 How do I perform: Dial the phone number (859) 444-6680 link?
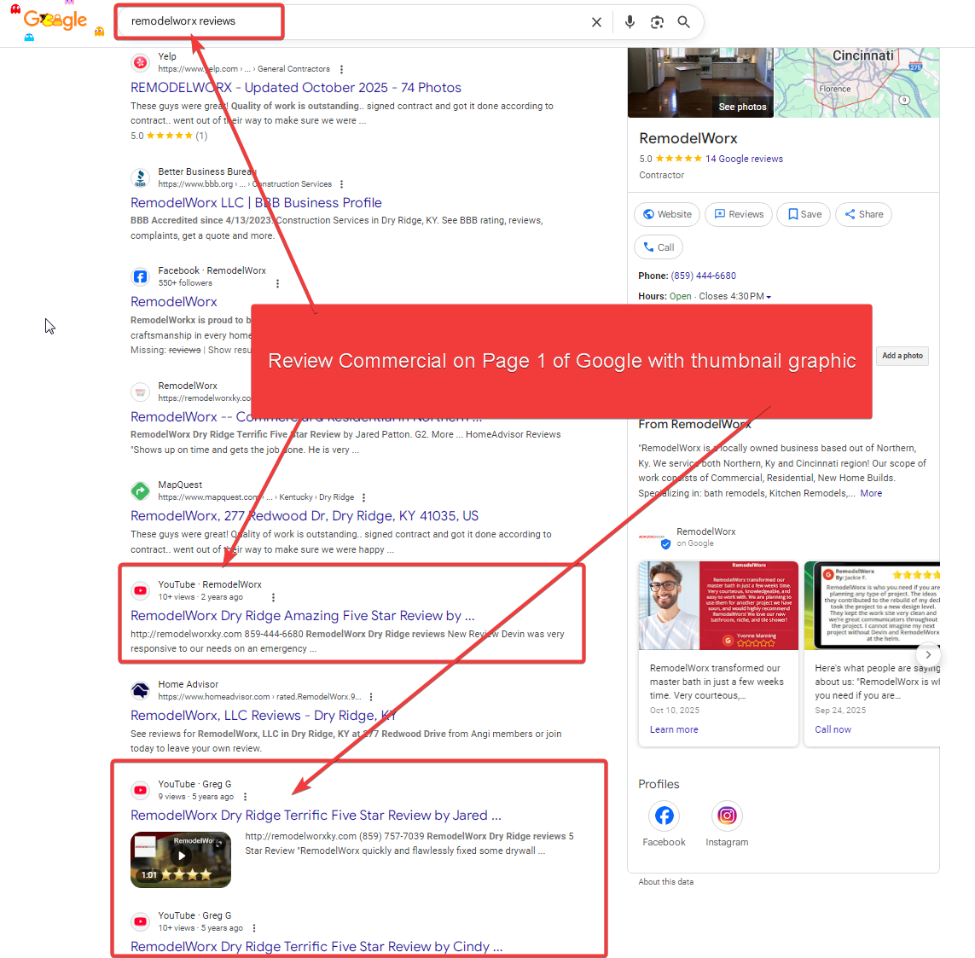point(703,276)
